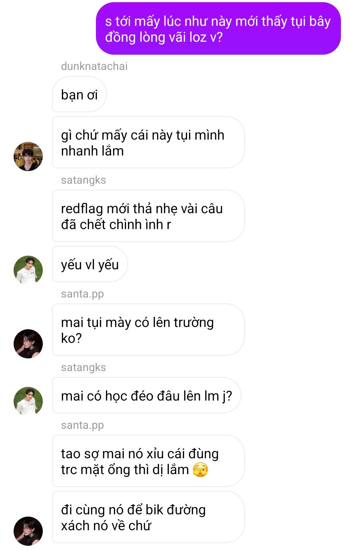The height and width of the screenshot is (550, 350).
Task: Tap the avatar beside the 'xách nó về chứ' message
Action: point(28,531)
